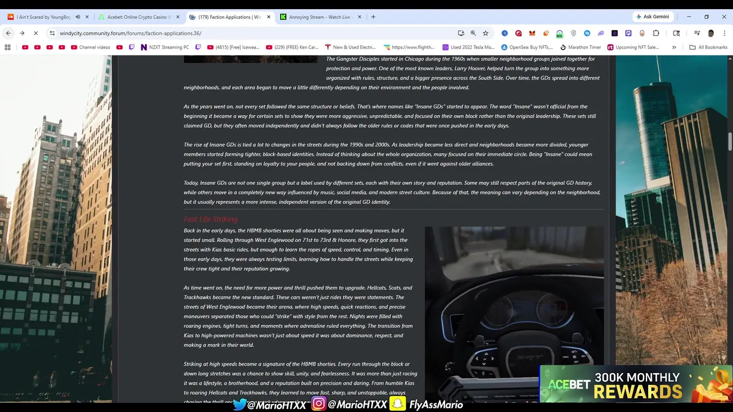The image size is (733, 412).
Task: Click the install app icon in address bar
Action: coord(461,33)
